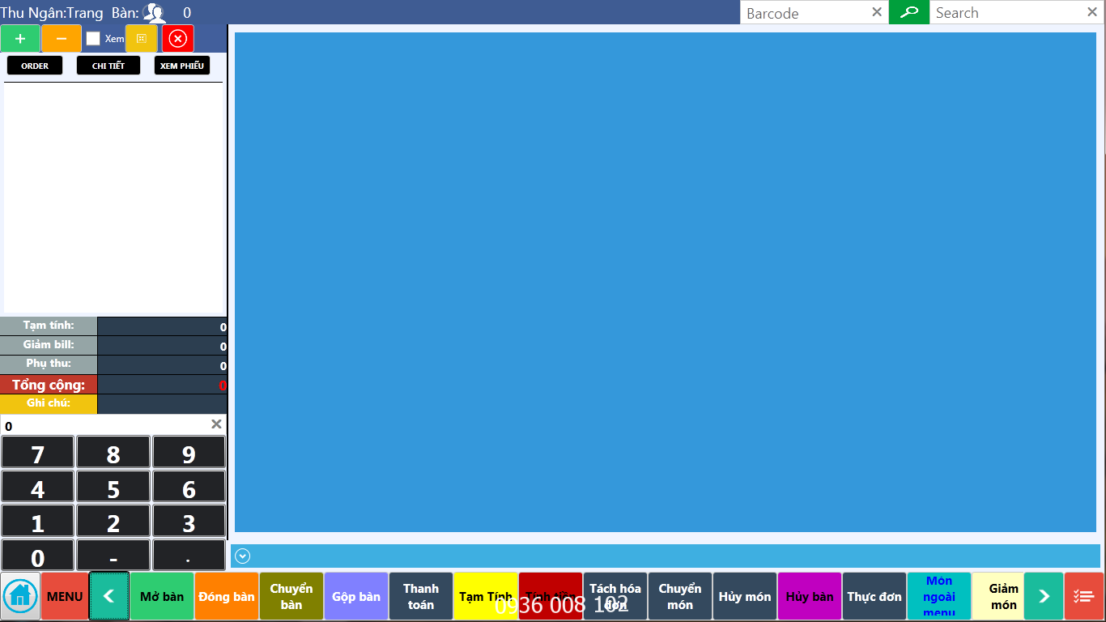The image size is (1106, 622).
Task: Click the orange minus button
Action: pyautogui.click(x=62, y=39)
